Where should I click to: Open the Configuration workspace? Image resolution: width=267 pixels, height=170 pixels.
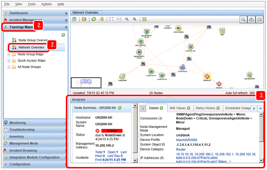(x=35, y=165)
